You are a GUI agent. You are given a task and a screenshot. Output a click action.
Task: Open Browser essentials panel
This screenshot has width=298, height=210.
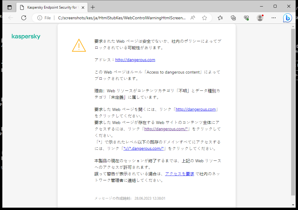246,18
